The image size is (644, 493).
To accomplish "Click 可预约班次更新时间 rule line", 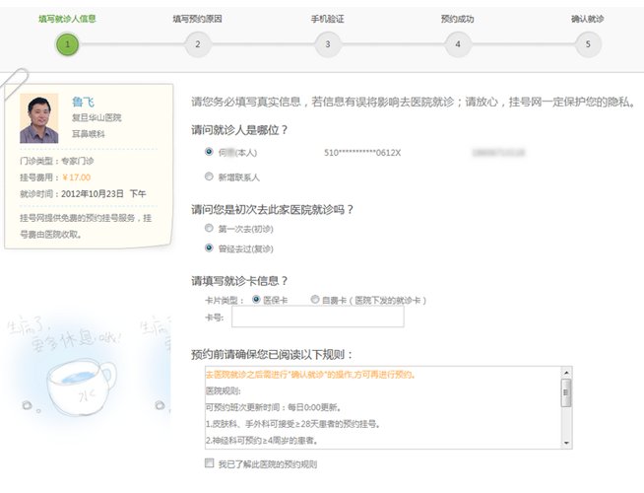I will coord(273,407).
